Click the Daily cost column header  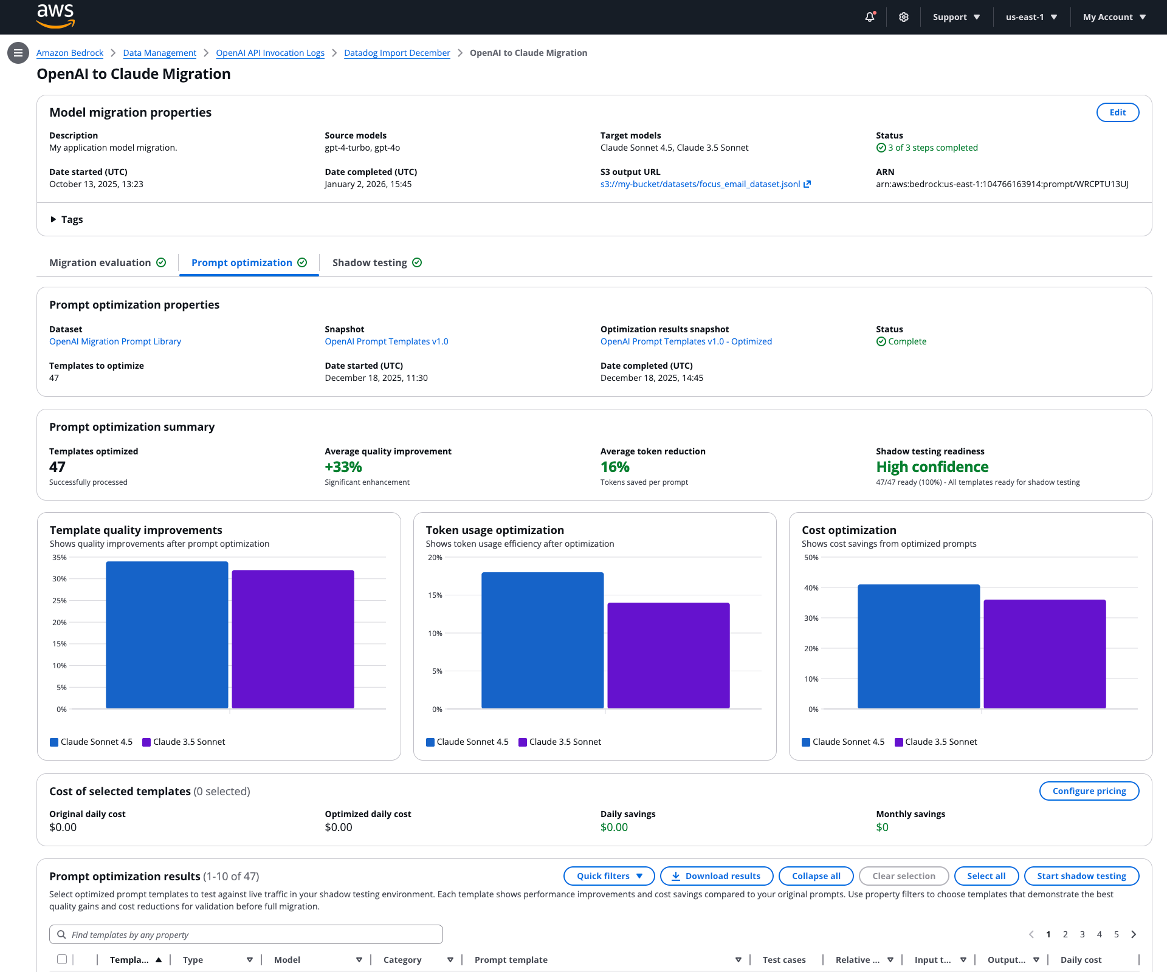(1081, 960)
